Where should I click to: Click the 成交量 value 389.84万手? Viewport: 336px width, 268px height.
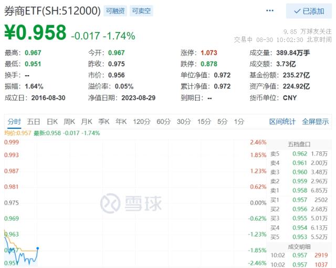pos(293,53)
